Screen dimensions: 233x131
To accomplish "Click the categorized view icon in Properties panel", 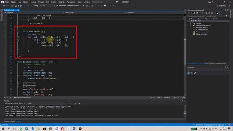I will click(189, 73).
